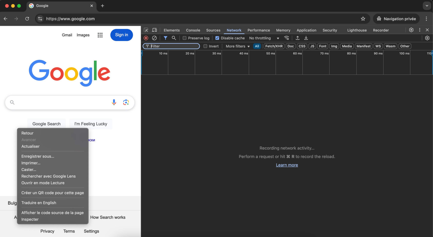433x237 pixels.
Task: Open network search magnifier icon
Action: (174, 38)
